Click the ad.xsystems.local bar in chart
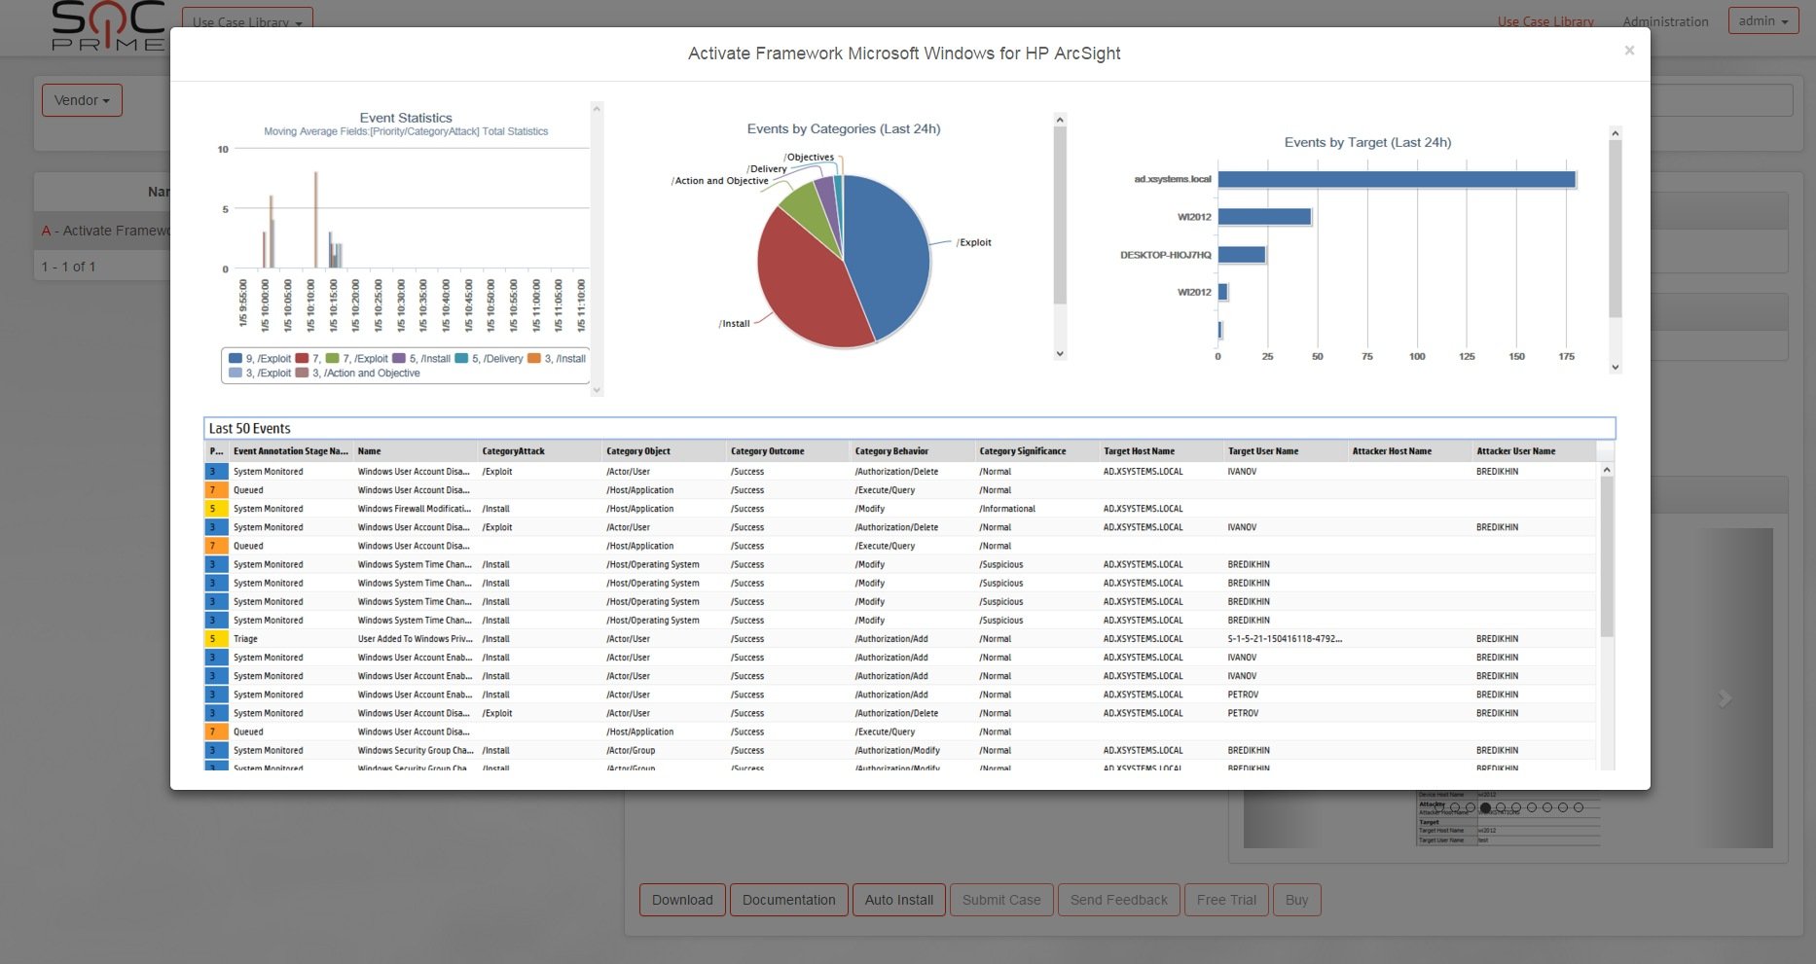This screenshot has height=964, width=1816. (x=1396, y=180)
